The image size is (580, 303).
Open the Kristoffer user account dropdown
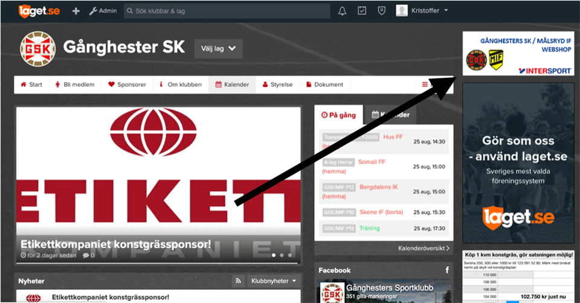click(422, 11)
